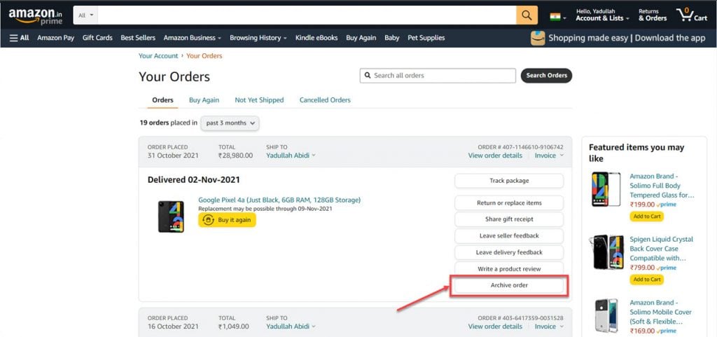Switch to the Not Yet Shipped tab
The height and width of the screenshot is (337, 717).
259,100
